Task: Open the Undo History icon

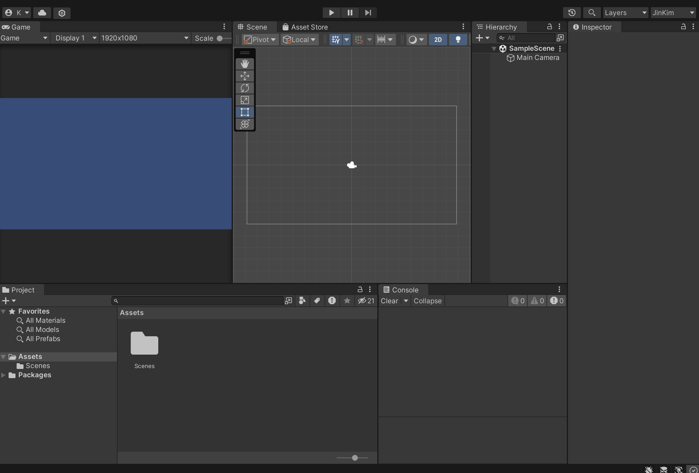Action: 572,13
